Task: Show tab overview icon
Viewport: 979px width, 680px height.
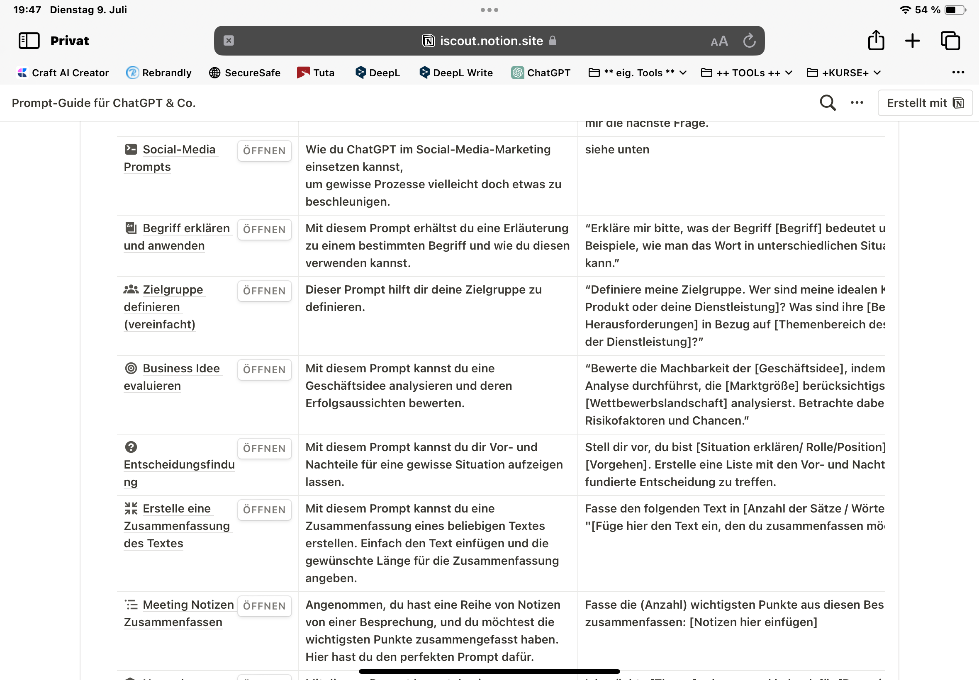Action: click(950, 41)
